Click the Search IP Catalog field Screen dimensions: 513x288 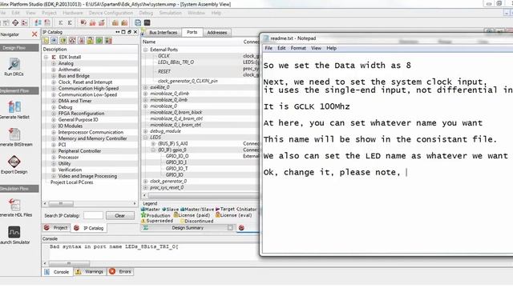pyautogui.click(x=93, y=215)
